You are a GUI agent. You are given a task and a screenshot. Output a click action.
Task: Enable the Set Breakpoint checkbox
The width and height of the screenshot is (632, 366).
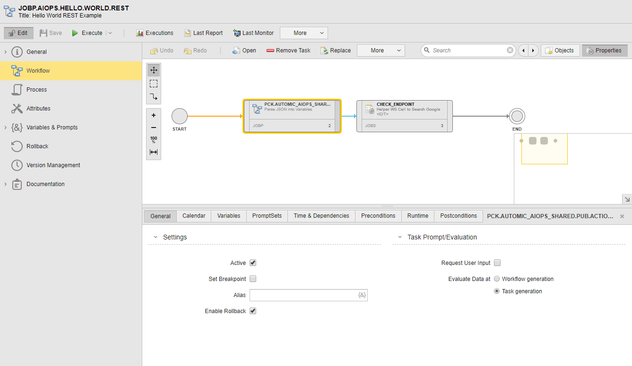253,279
